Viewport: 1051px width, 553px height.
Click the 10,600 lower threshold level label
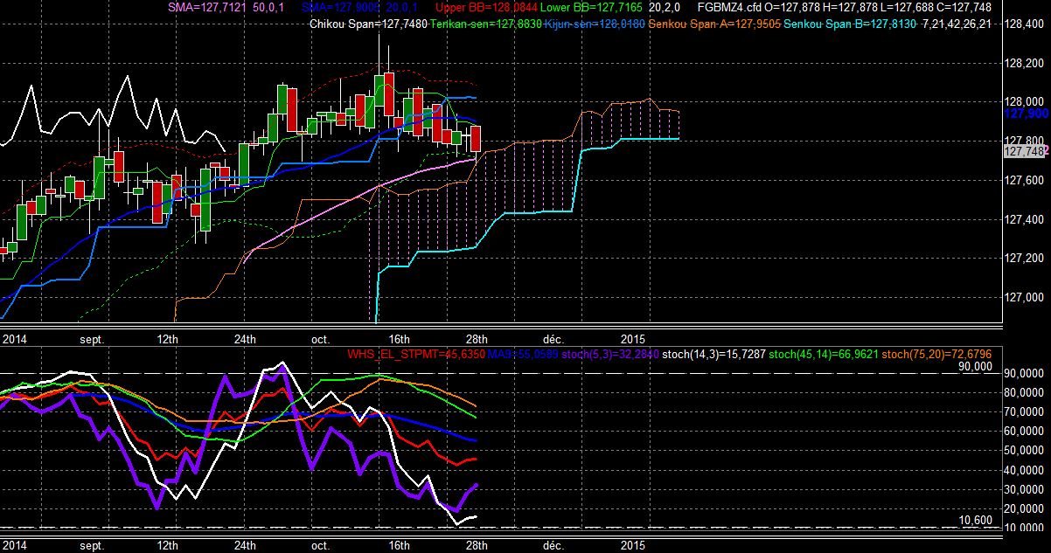975,521
